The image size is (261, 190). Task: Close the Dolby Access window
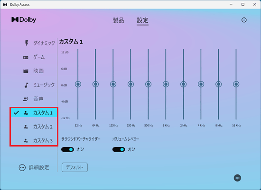click(255, 4)
